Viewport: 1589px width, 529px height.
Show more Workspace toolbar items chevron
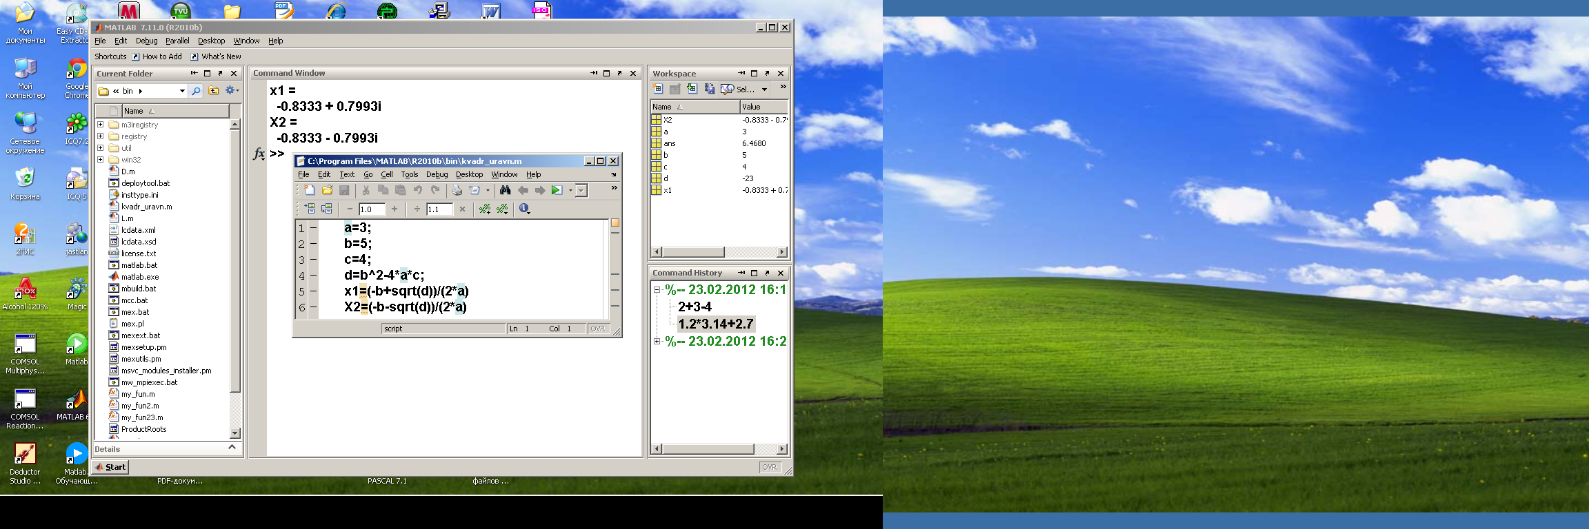coord(783,87)
